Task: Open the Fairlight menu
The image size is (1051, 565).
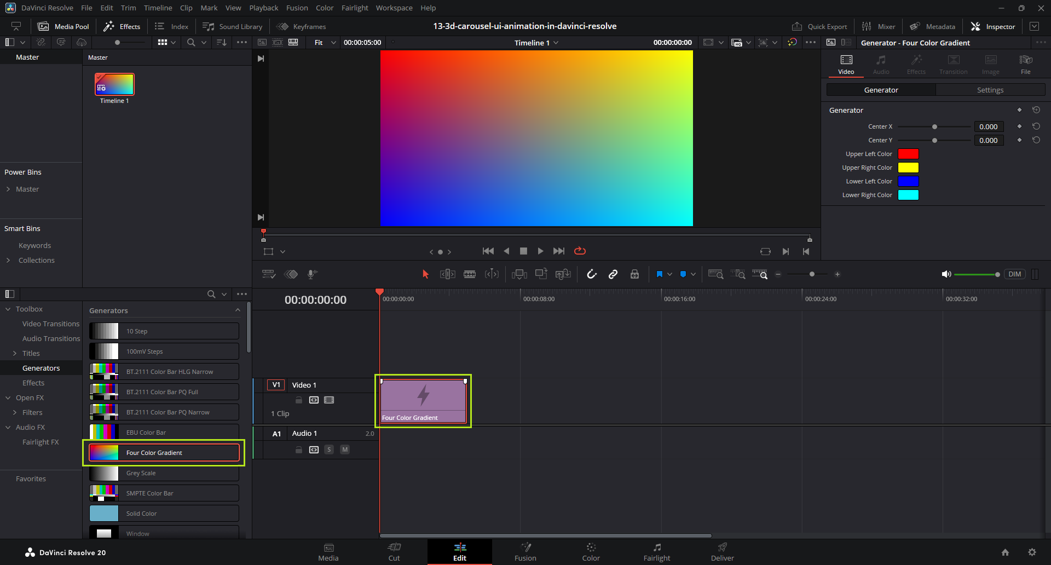Action: (355, 8)
